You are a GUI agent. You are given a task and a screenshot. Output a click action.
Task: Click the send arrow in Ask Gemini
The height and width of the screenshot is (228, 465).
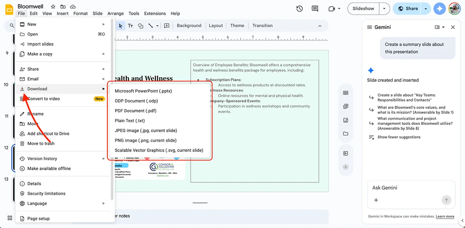click(446, 200)
